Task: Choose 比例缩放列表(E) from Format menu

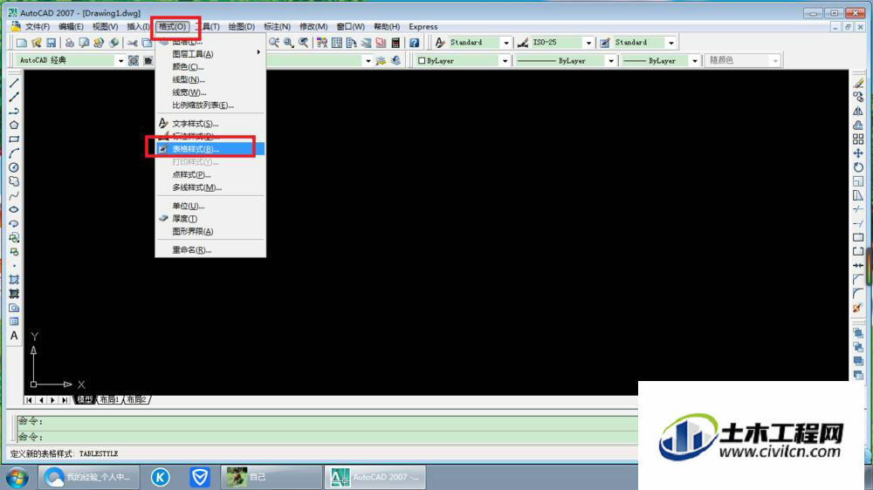Action: tap(210, 105)
